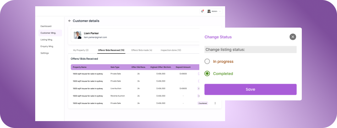The width and height of the screenshot is (337, 128).
Task: Select Offers/ Bids Received (19) tab
Action: tap(111, 50)
